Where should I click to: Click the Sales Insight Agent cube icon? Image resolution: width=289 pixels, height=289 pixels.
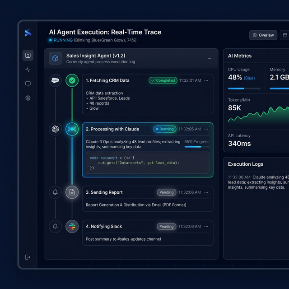pos(55,58)
